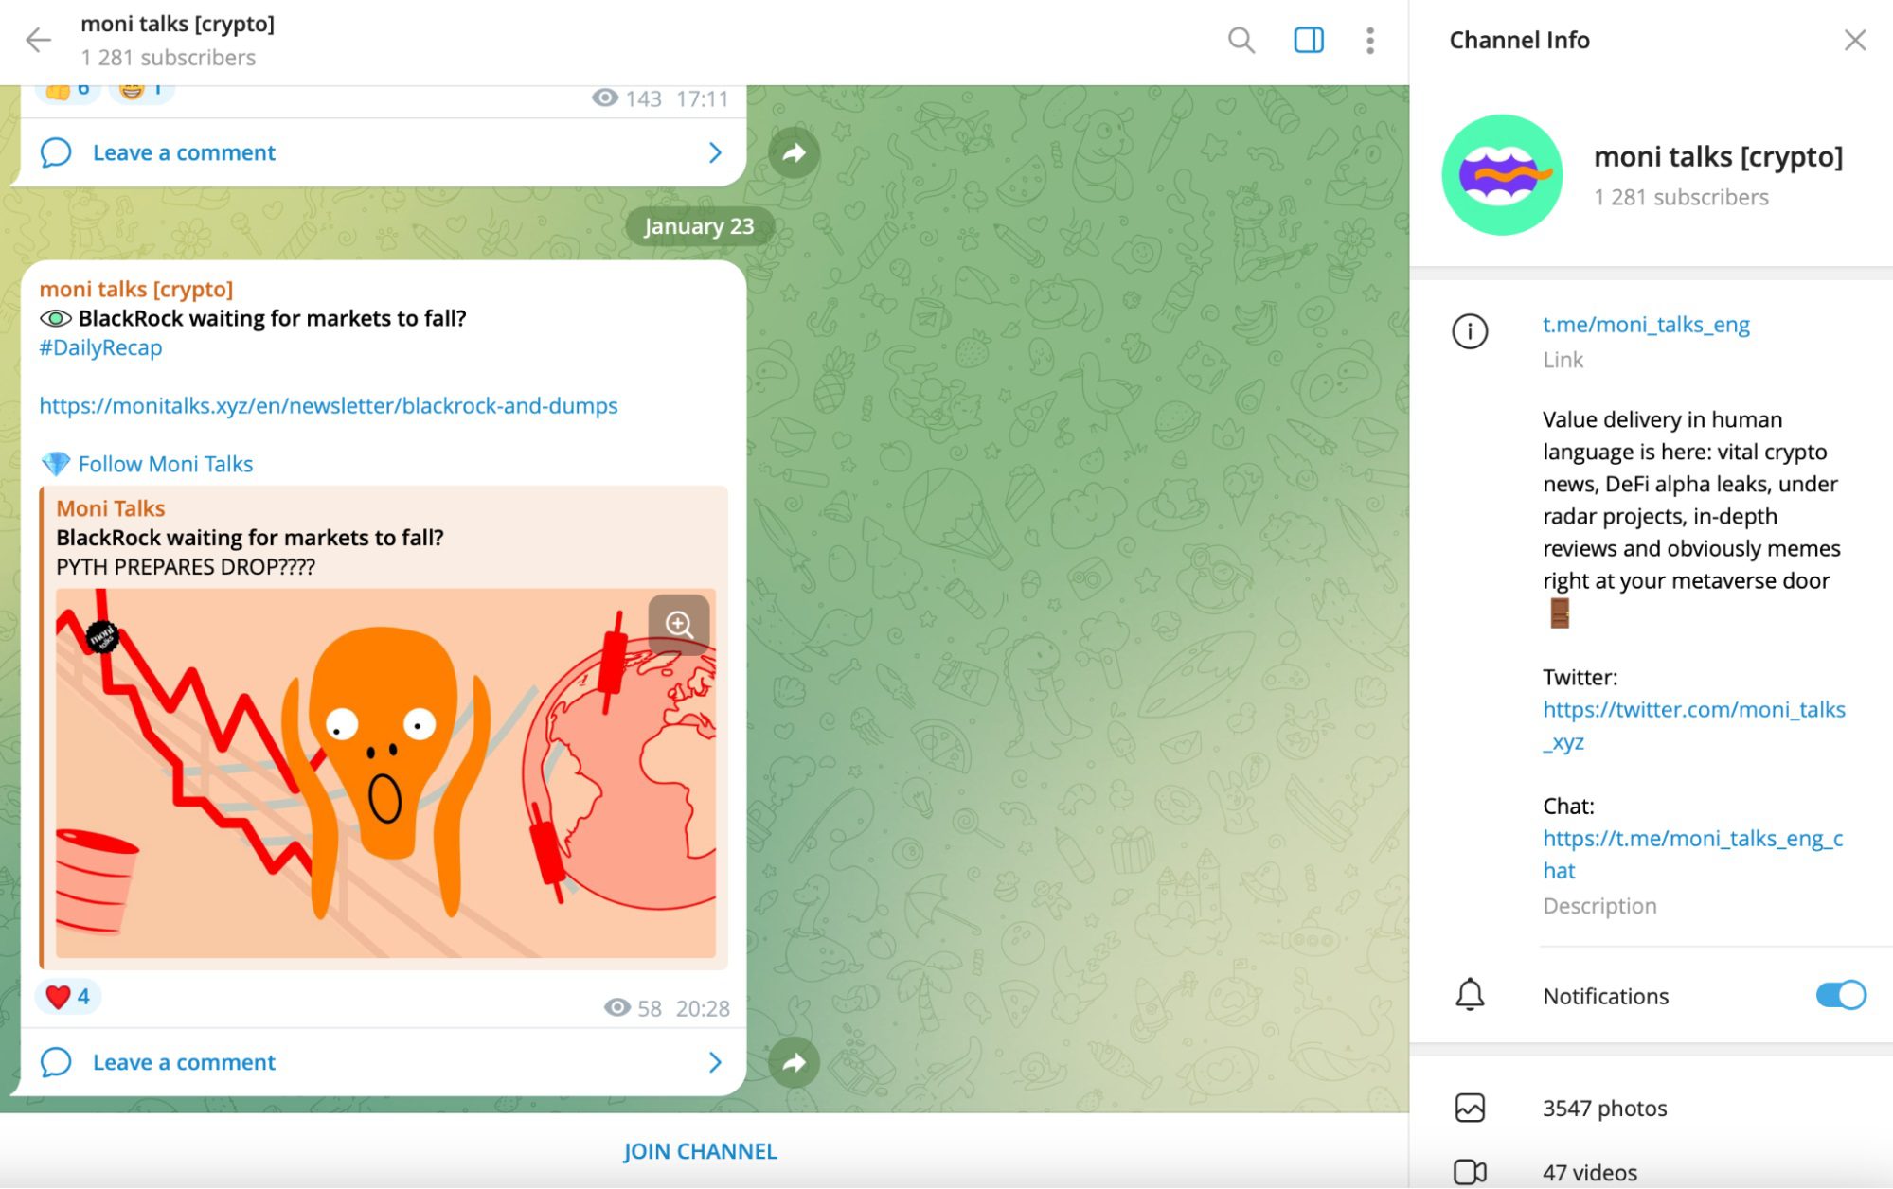
Task: Click the Notifications bell icon
Action: (1470, 995)
